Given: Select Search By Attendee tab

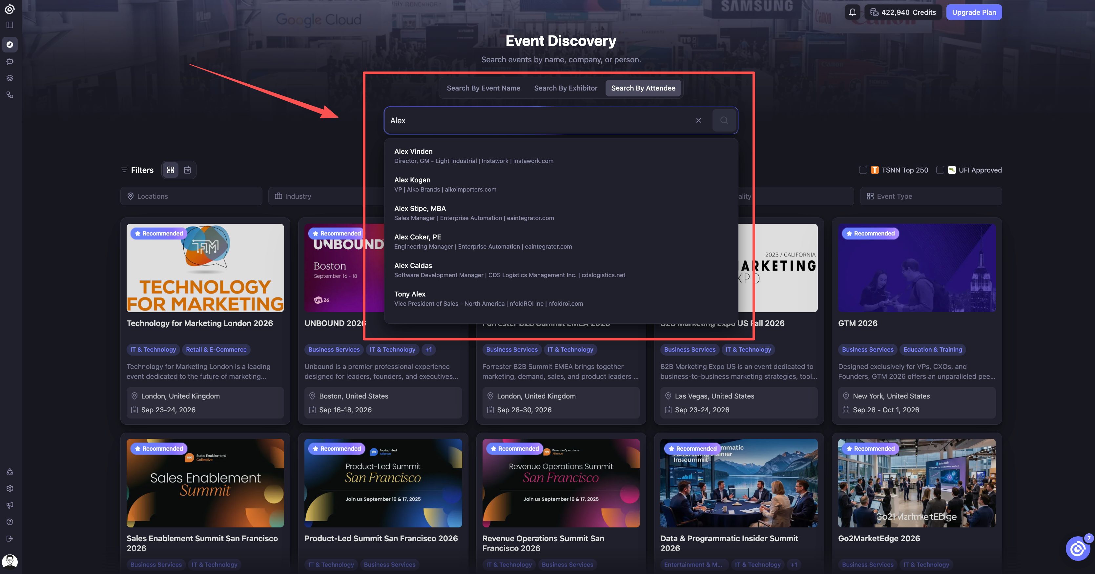Looking at the screenshot, I should pyautogui.click(x=643, y=88).
